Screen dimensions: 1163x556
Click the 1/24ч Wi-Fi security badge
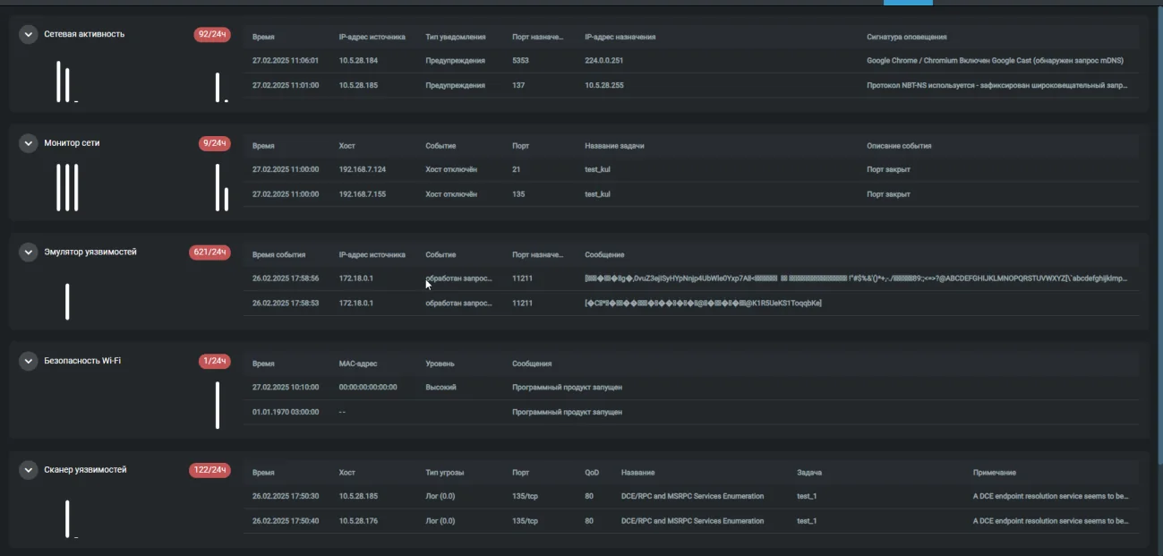tap(215, 361)
